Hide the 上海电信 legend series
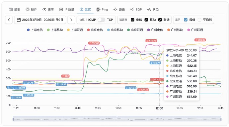The height and width of the screenshot is (127, 229). point(35,30)
